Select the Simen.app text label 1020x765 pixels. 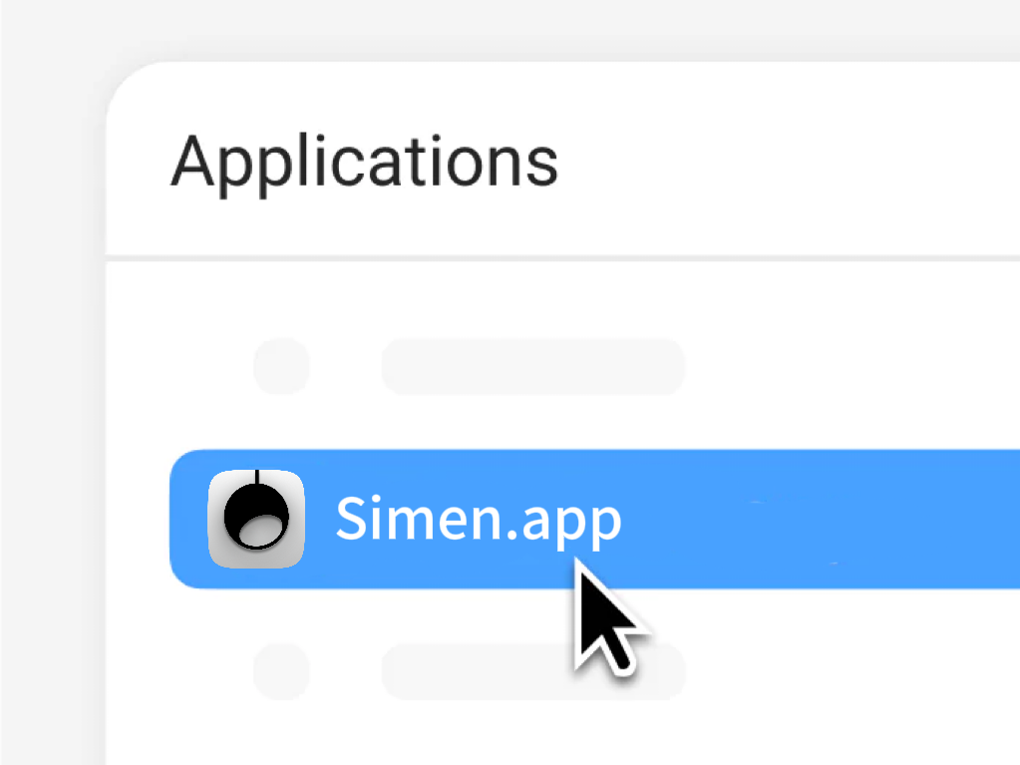click(479, 520)
